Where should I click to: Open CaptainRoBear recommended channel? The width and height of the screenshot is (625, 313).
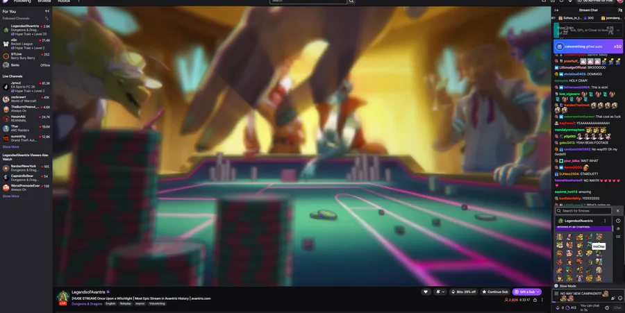tap(26, 178)
